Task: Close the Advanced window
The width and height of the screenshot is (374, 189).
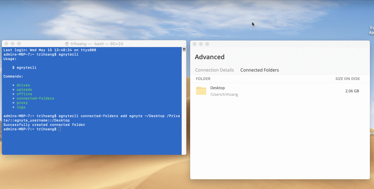Action: tap(195, 44)
